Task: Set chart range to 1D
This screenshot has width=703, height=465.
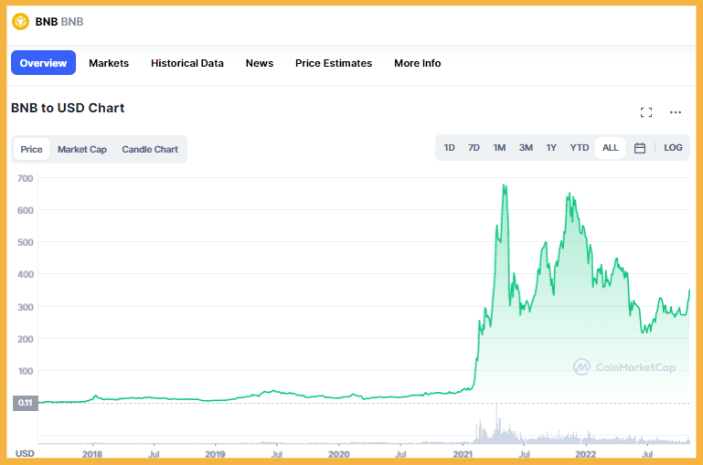Action: tap(449, 148)
